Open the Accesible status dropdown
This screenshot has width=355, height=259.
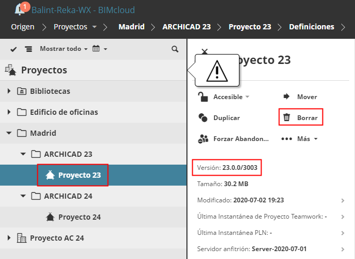(247, 96)
